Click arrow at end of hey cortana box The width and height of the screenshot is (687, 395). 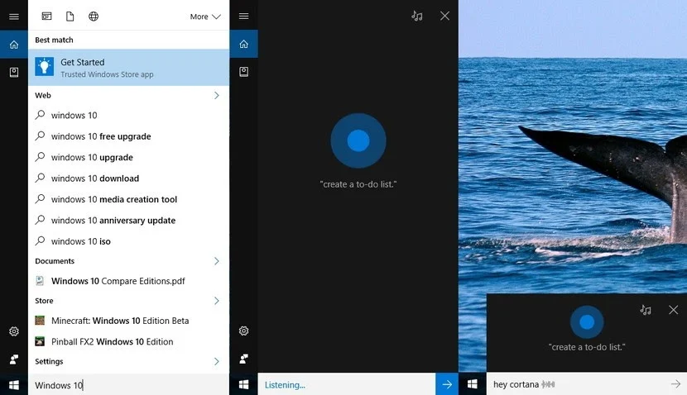tap(675, 384)
